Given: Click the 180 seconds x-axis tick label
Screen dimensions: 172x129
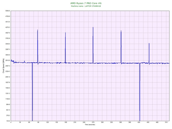Looking at the screenshot, I should [66, 122].
